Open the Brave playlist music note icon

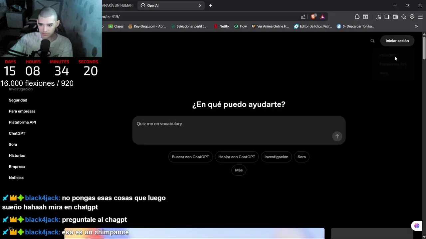[x=379, y=17]
